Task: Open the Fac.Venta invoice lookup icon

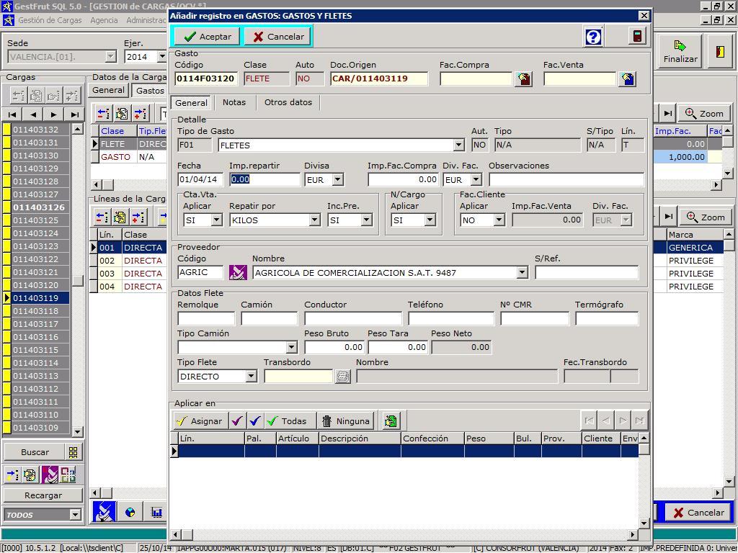Action: pyautogui.click(x=628, y=79)
